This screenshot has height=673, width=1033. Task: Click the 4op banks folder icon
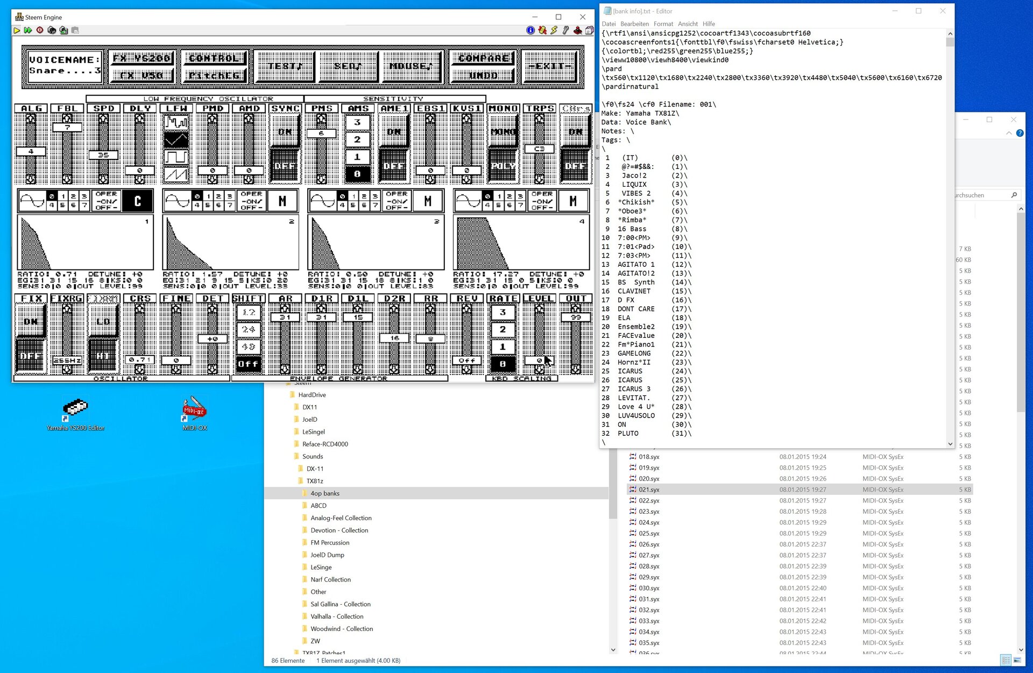coord(305,493)
